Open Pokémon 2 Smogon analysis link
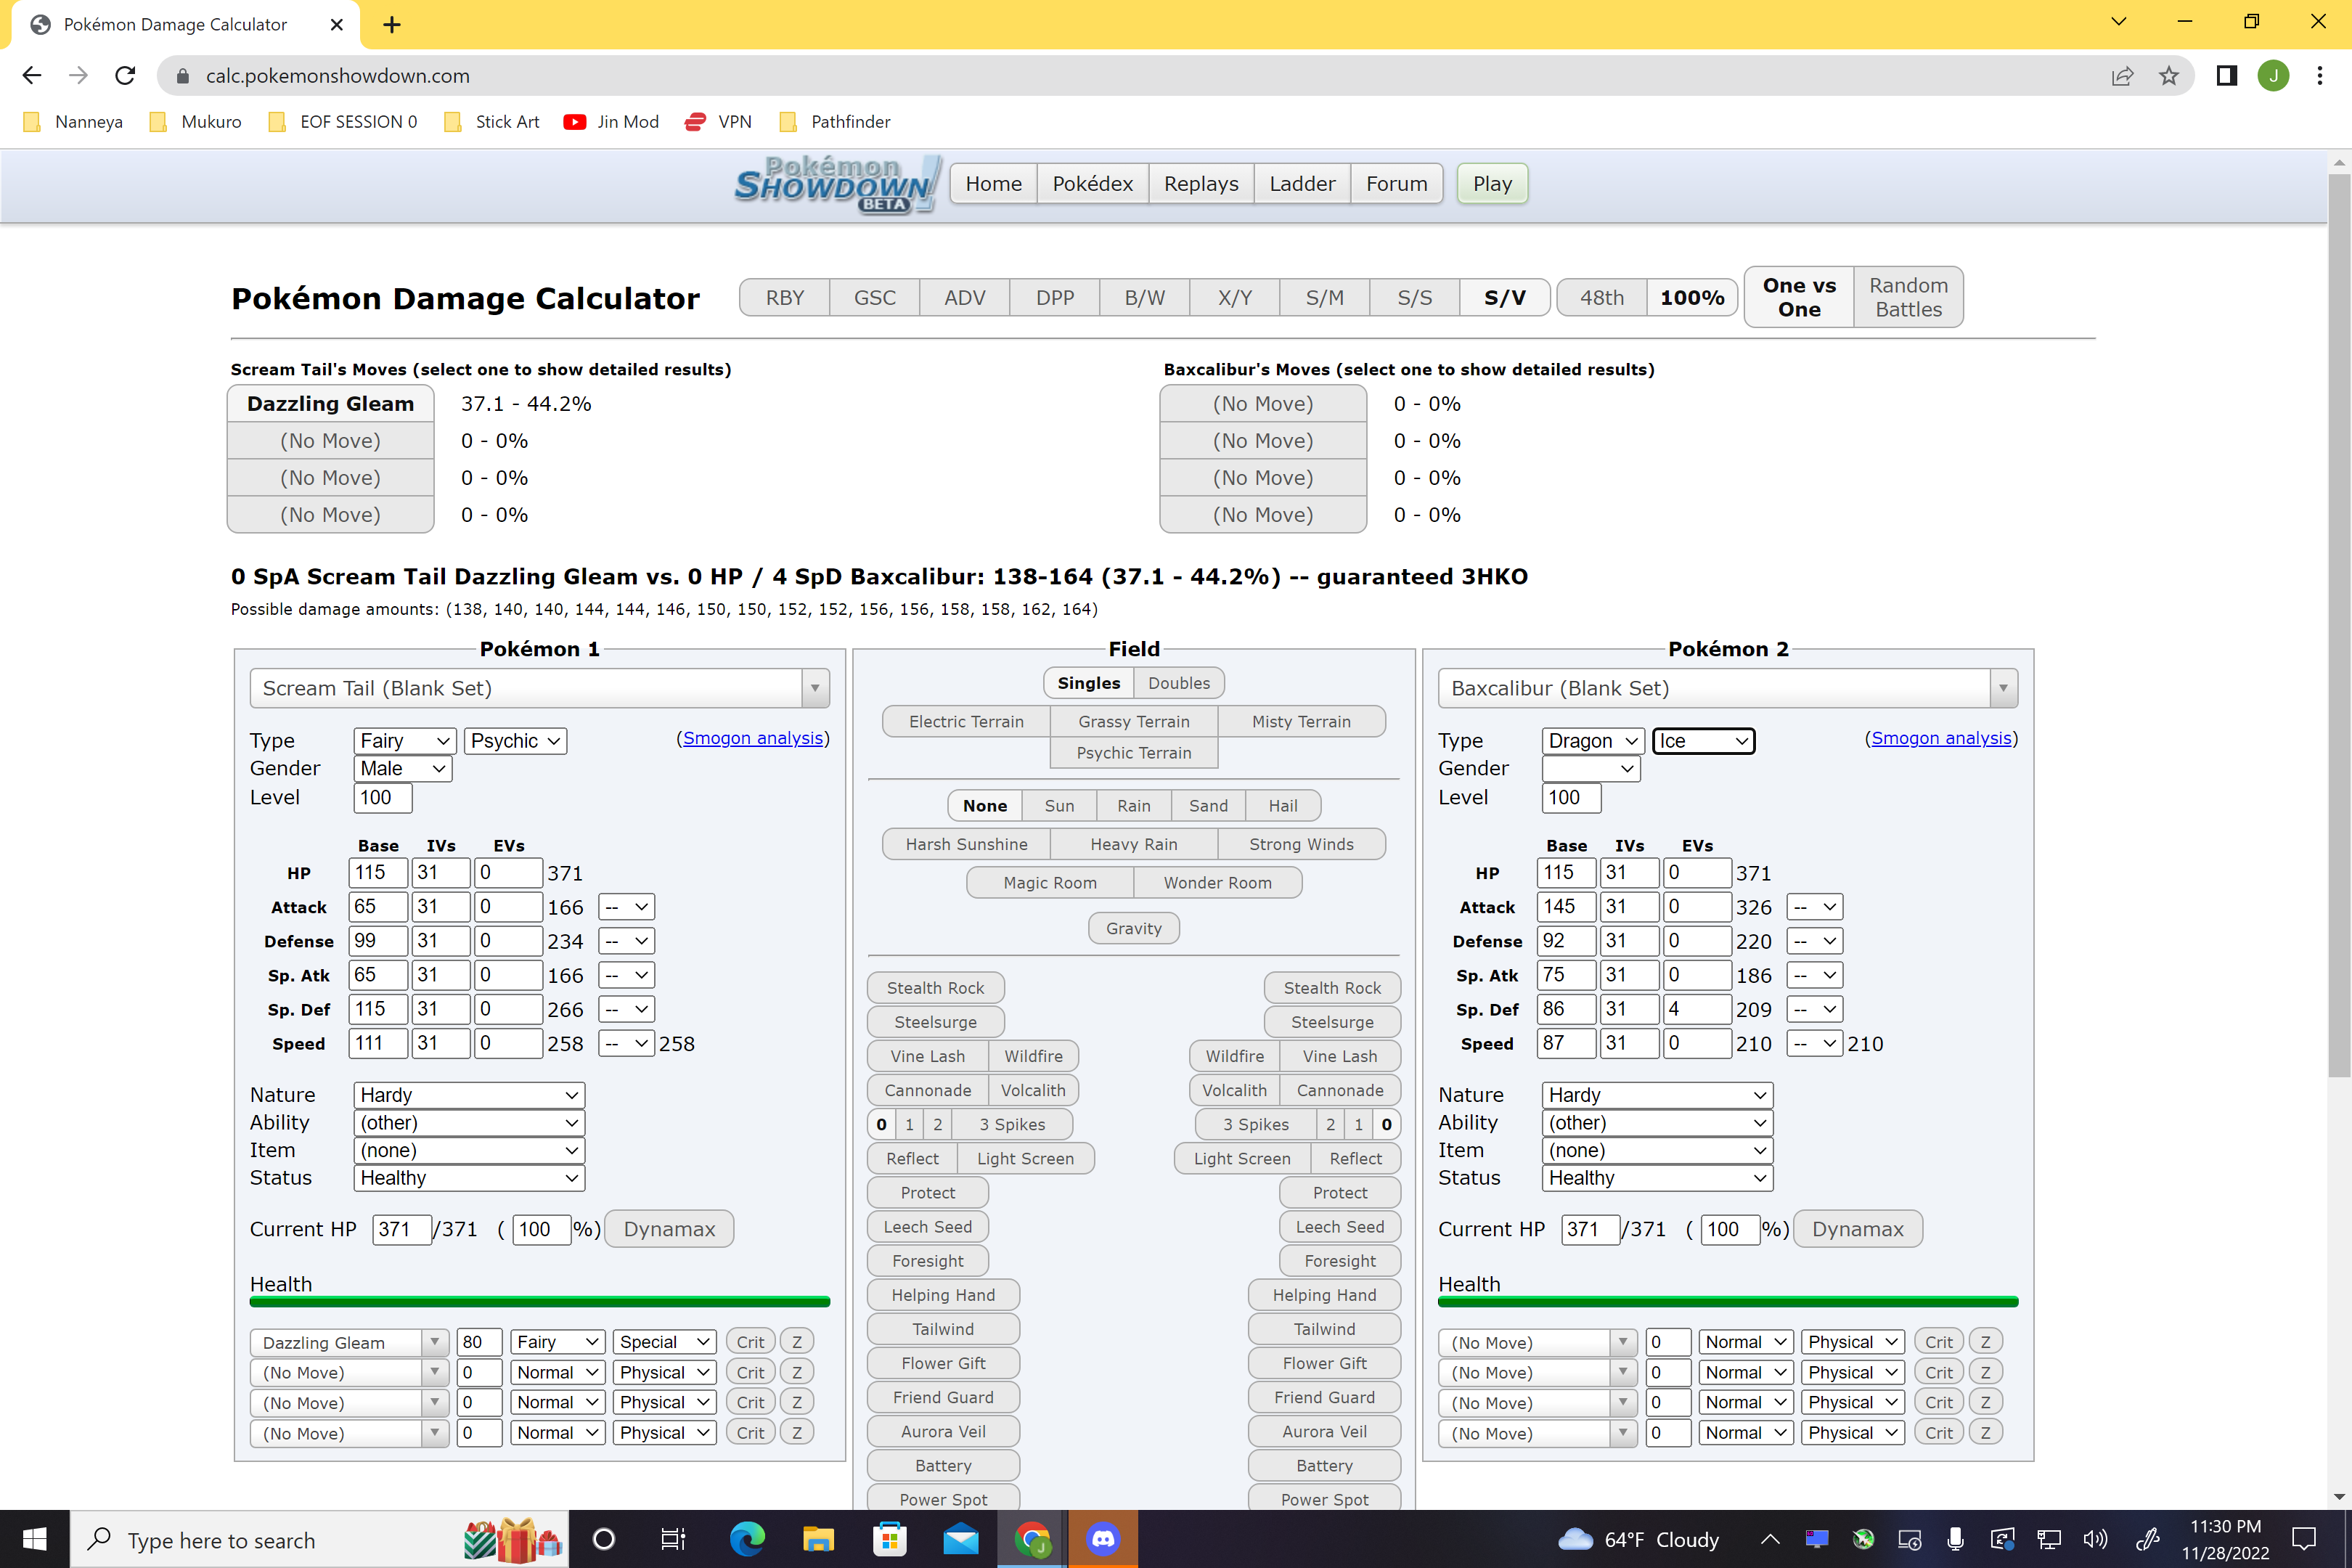2352x1568 pixels. tap(1941, 738)
